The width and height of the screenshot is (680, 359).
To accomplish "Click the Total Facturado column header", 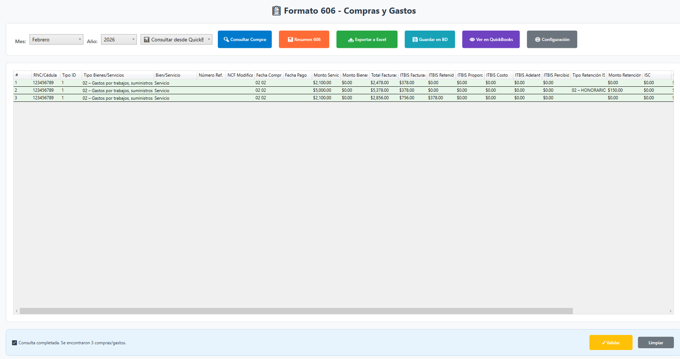I will [x=383, y=75].
